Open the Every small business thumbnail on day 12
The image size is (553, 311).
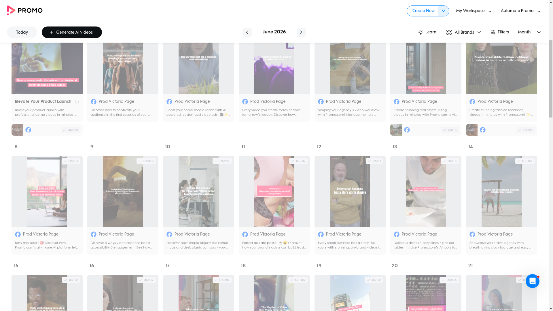(x=350, y=191)
